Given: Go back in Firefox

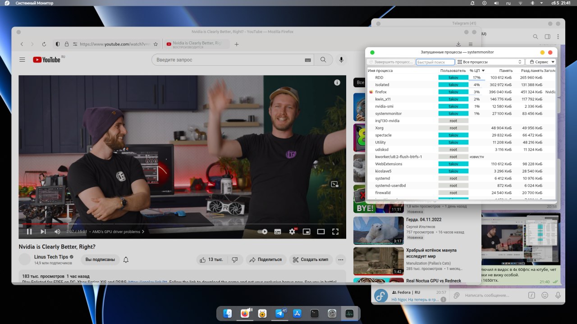Looking at the screenshot, I should 22,44.
